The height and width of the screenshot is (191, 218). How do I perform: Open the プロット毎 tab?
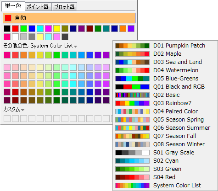tap(64, 6)
